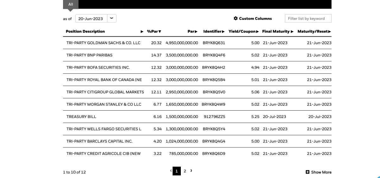The height and width of the screenshot is (178, 380).
Task: Click par value 2,950,000,000.00
Action: 182,92
